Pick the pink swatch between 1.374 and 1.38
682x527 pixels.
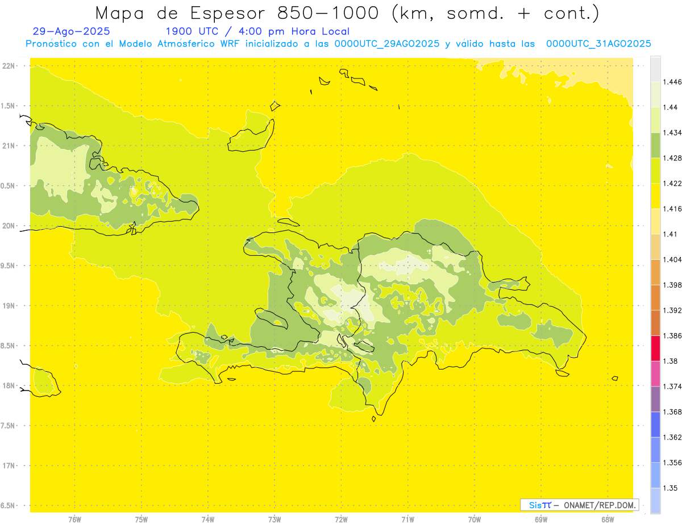(655, 374)
